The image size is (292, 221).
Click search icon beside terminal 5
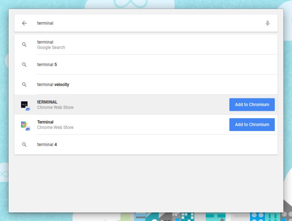tap(24, 65)
